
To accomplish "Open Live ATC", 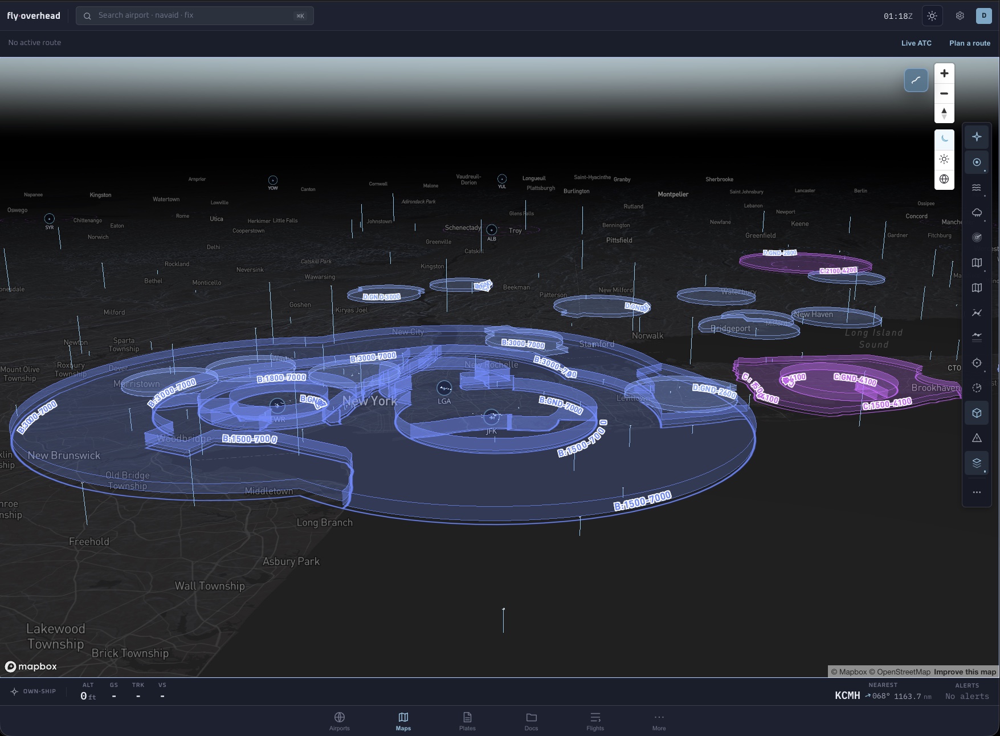I will pos(916,43).
